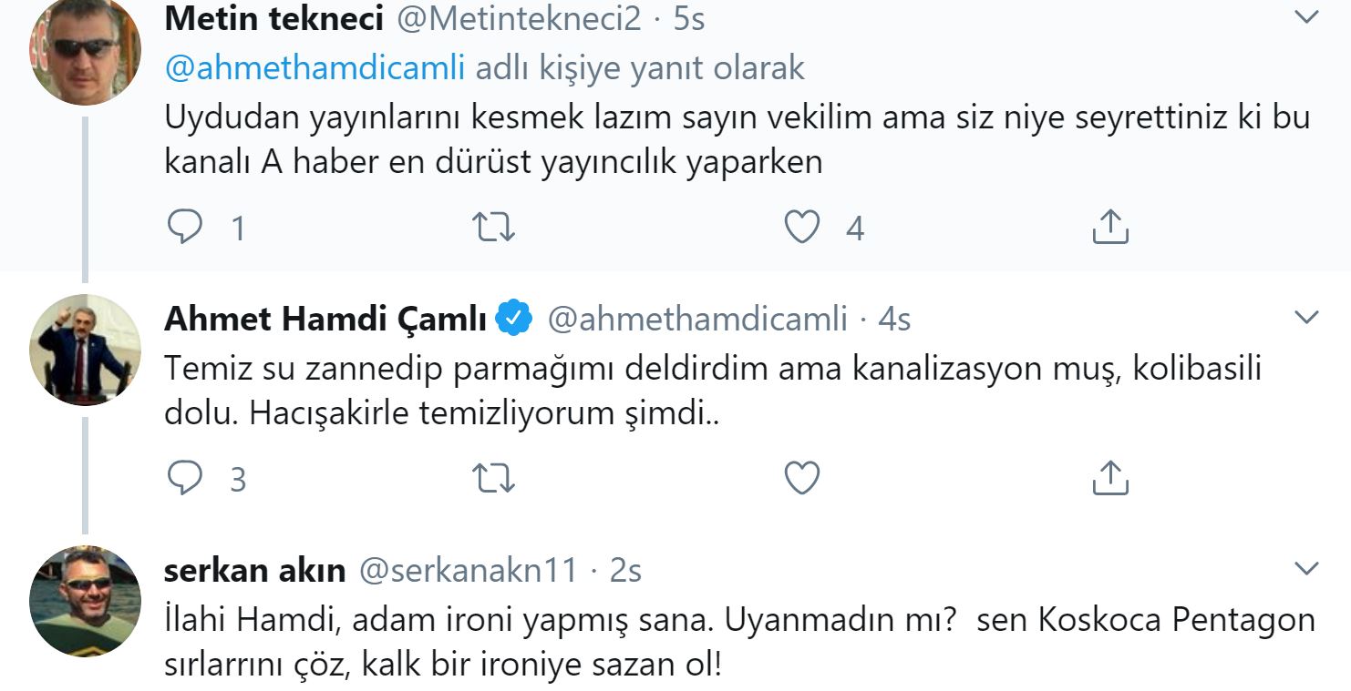Open the @serkanakn11 handle
Viewport: 1351px width, 691px height.
tap(469, 571)
